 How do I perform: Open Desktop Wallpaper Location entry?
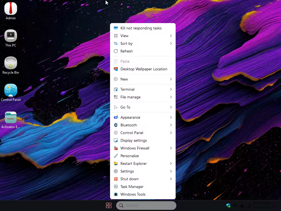(x=144, y=69)
